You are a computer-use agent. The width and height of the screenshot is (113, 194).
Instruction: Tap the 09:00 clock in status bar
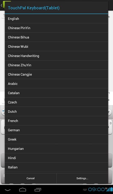96,189
